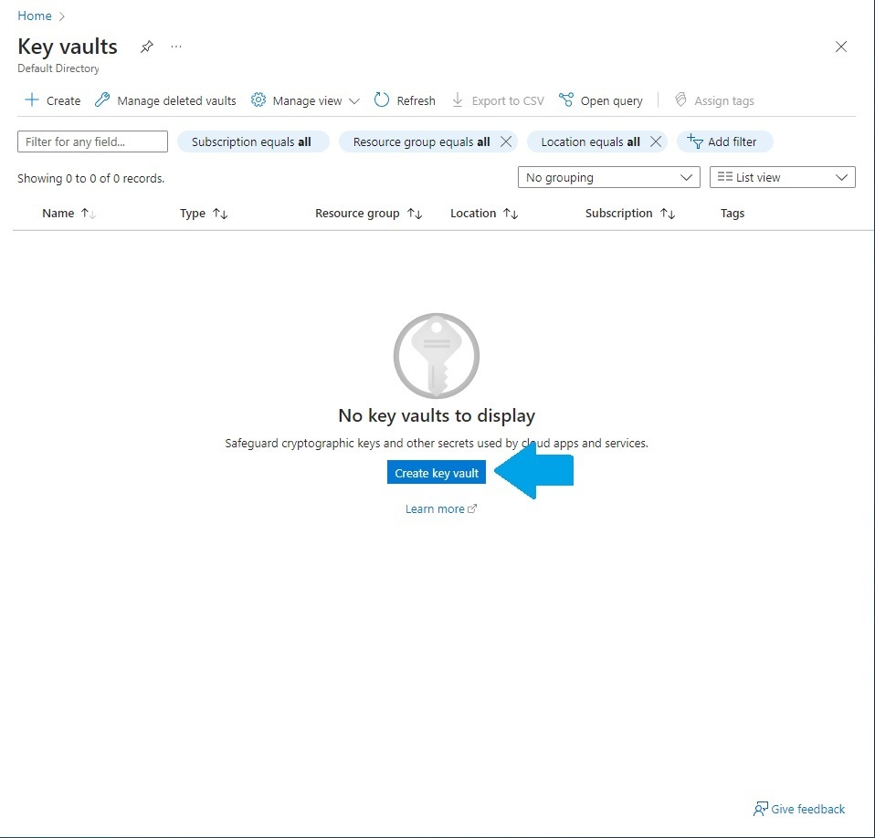Open Manage deleted vaults
Screen dimensions: 875x838
coord(165,100)
